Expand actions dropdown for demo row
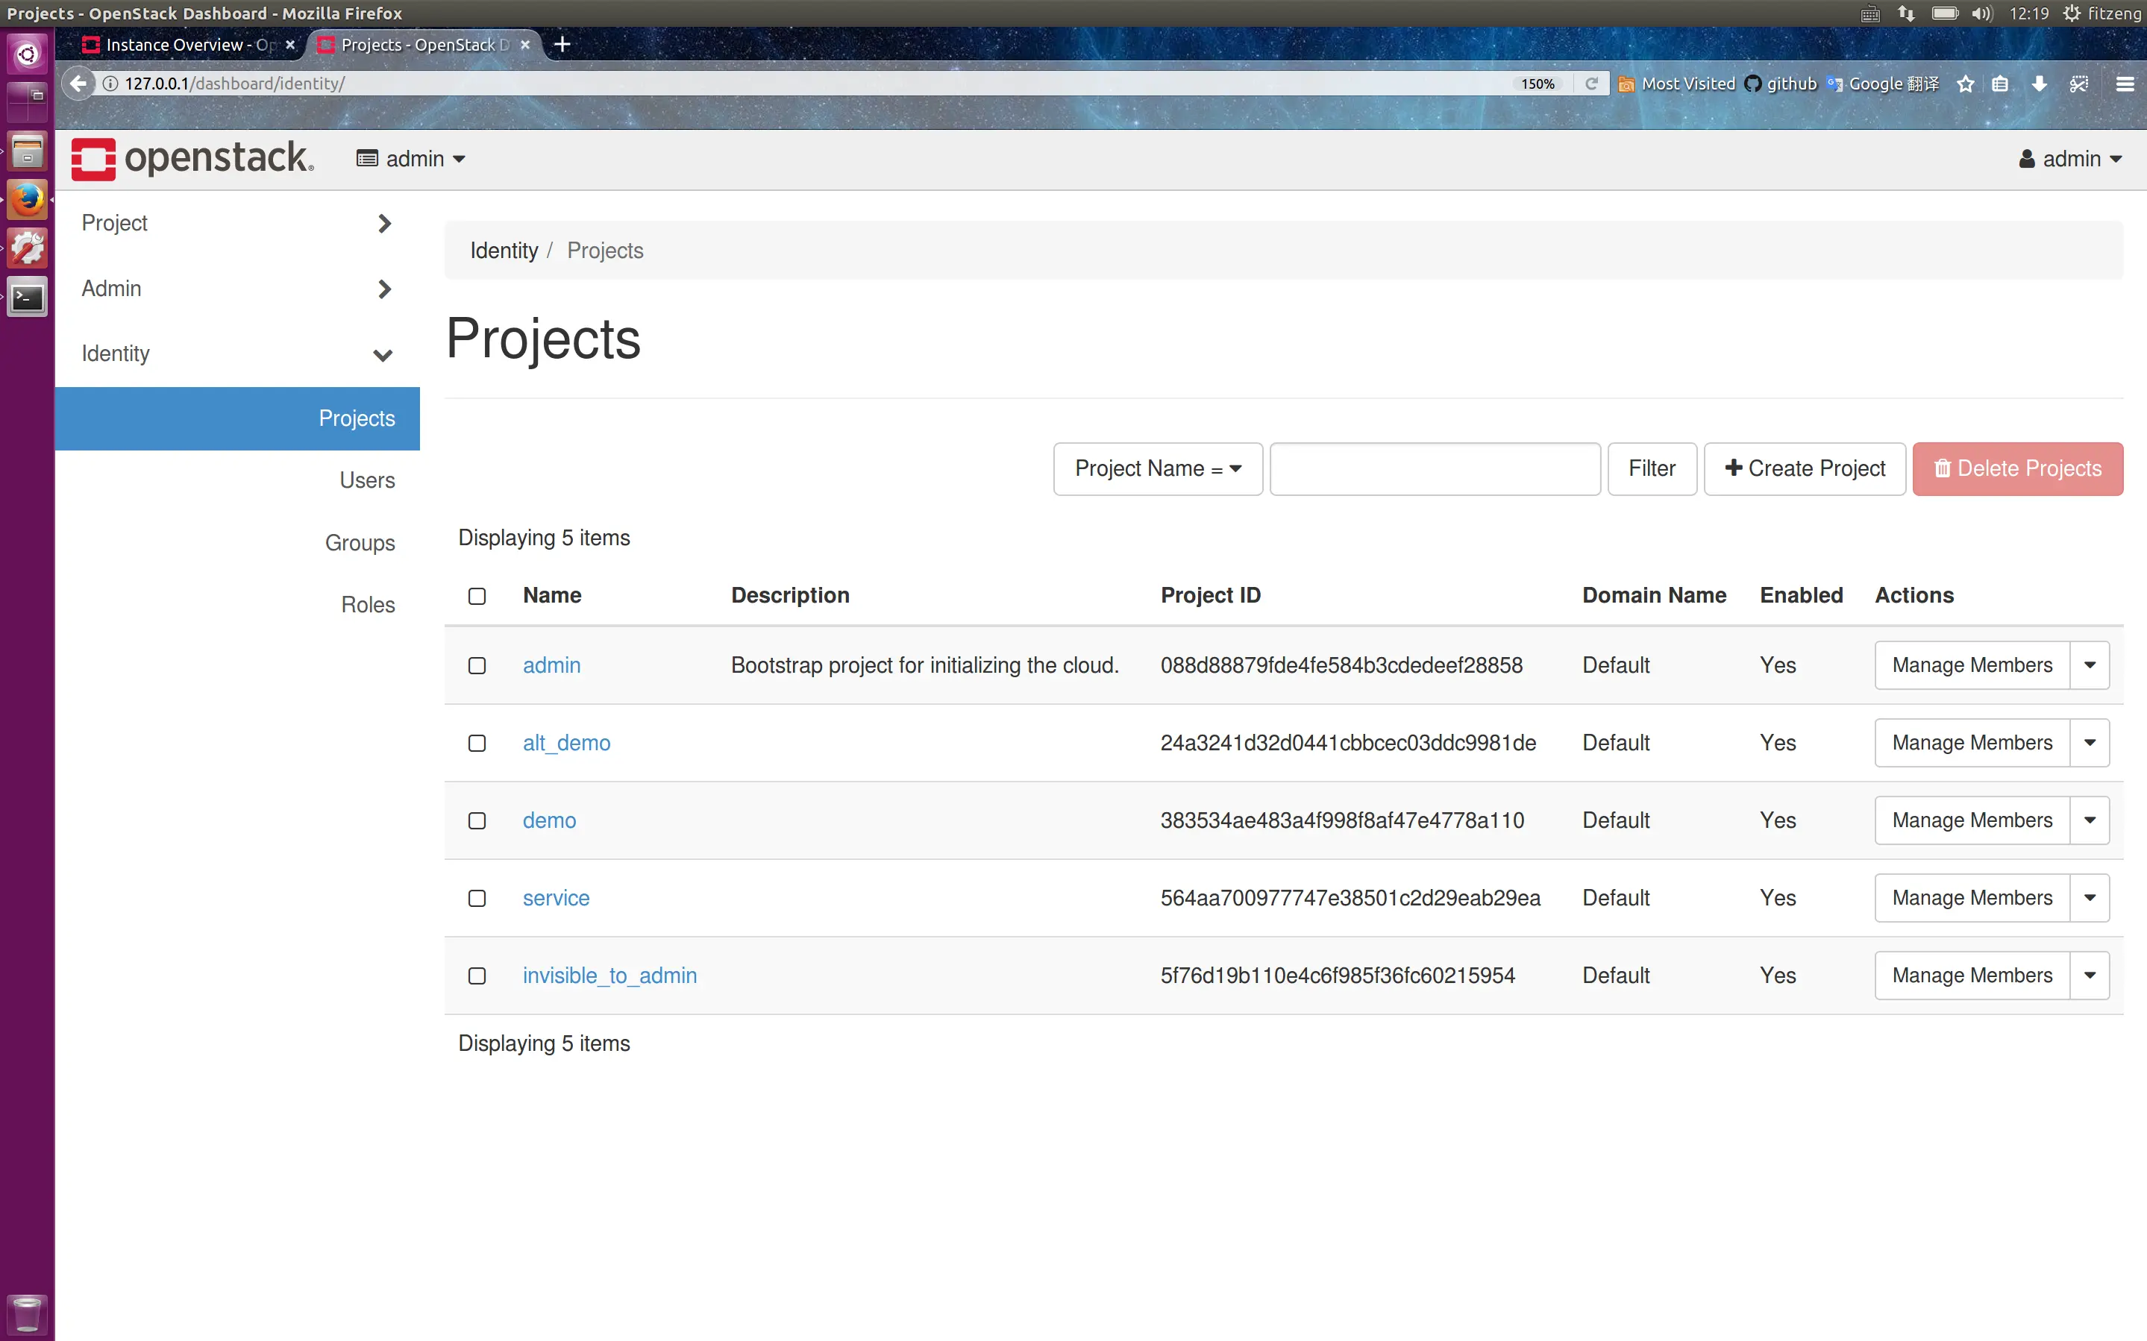This screenshot has height=1341, width=2147. tap(2090, 820)
